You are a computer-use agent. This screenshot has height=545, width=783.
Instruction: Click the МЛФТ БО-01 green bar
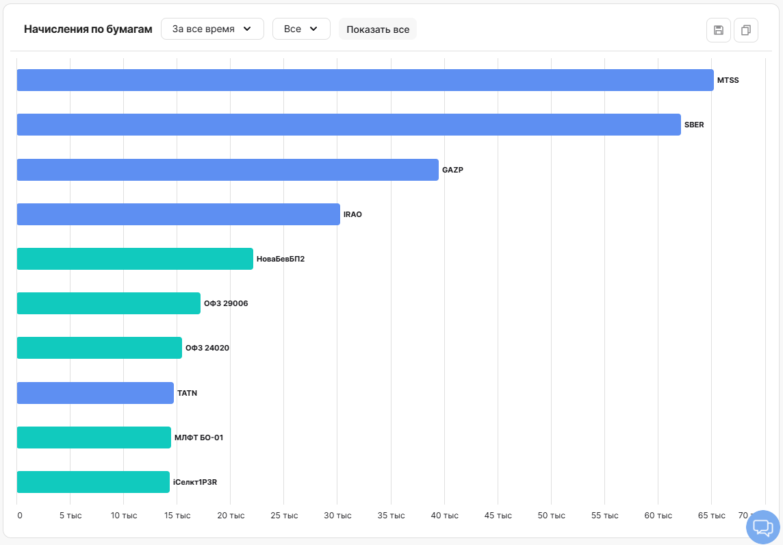point(94,438)
